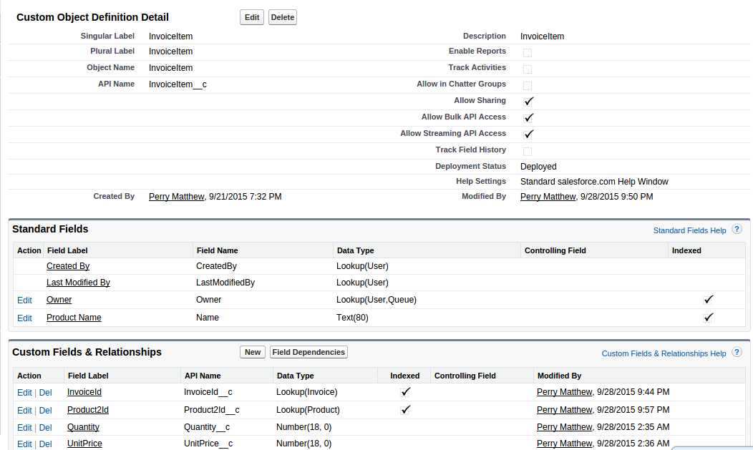
Task: Delete the Quantity custom field
Action: pyautogui.click(x=46, y=428)
